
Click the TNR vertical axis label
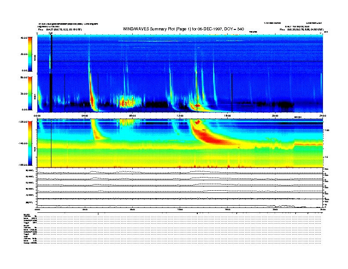coord(35,150)
